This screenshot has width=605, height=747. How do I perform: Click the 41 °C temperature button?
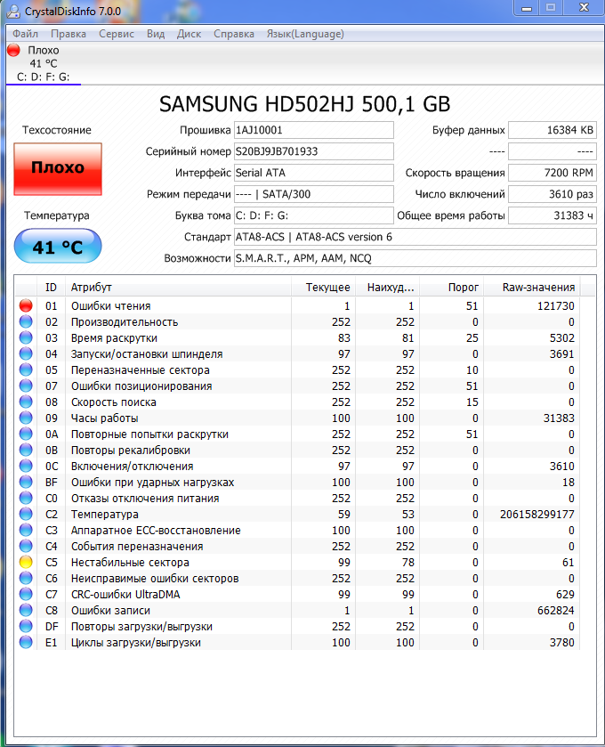pyautogui.click(x=58, y=247)
